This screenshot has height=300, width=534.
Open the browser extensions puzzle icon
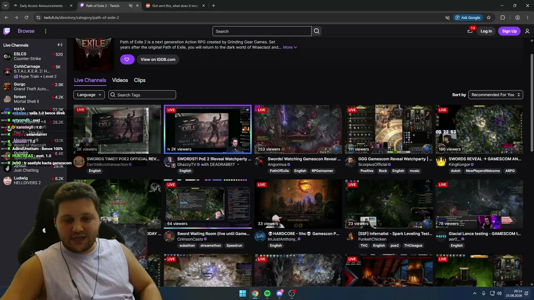pyautogui.click(x=503, y=17)
